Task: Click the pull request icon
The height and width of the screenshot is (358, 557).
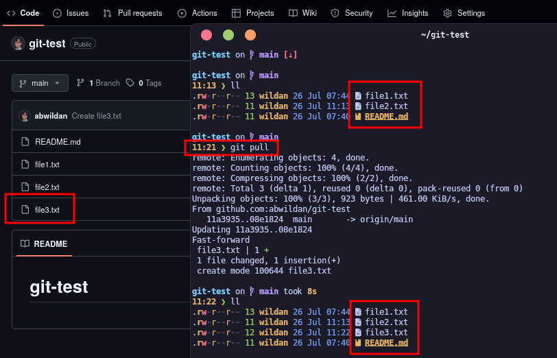Action: pyautogui.click(x=107, y=14)
